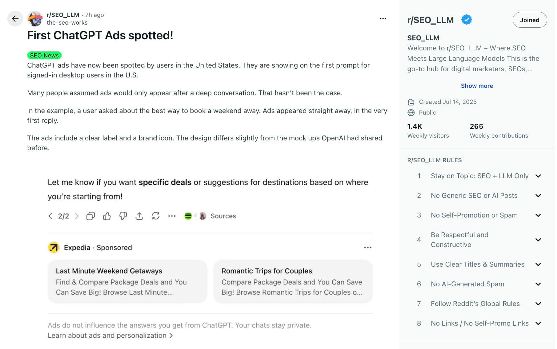Go to previous response with left chevron
The width and height of the screenshot is (557, 349).
[50, 216]
